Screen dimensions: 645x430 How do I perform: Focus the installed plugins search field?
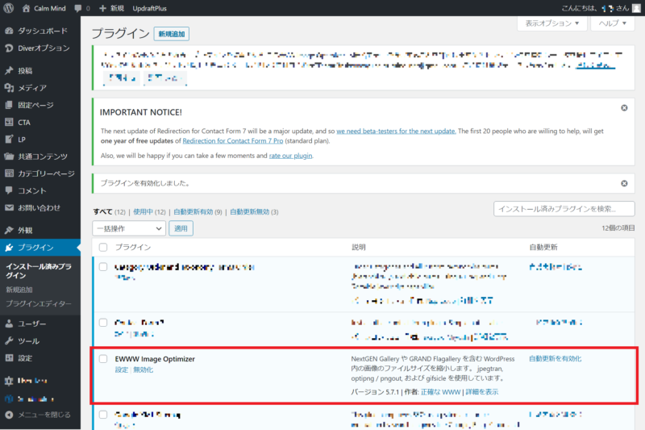(564, 209)
